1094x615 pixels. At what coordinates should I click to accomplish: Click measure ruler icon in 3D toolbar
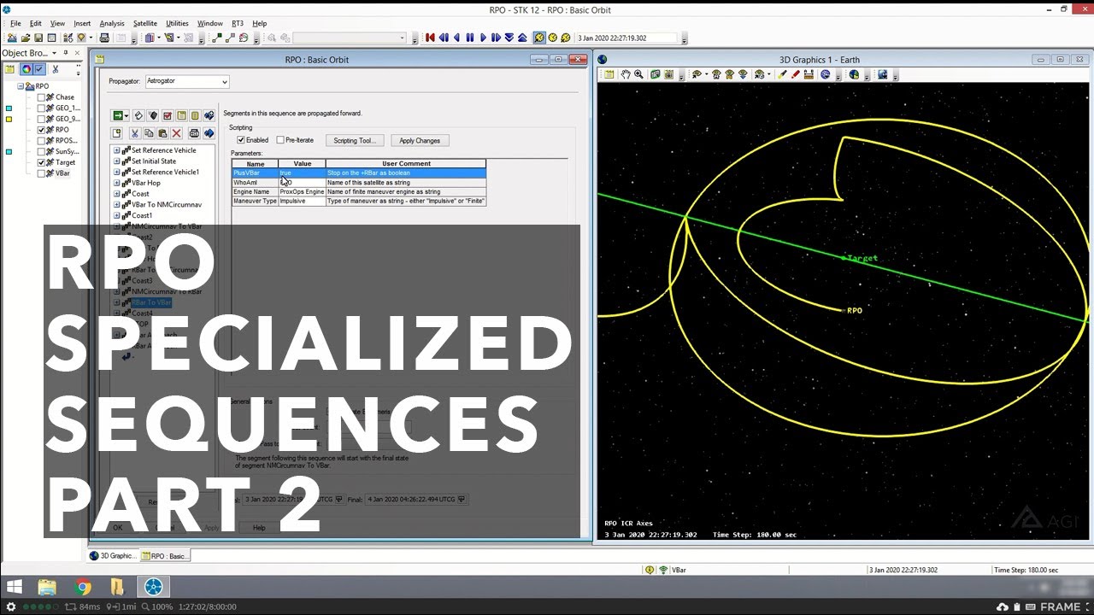(809, 74)
